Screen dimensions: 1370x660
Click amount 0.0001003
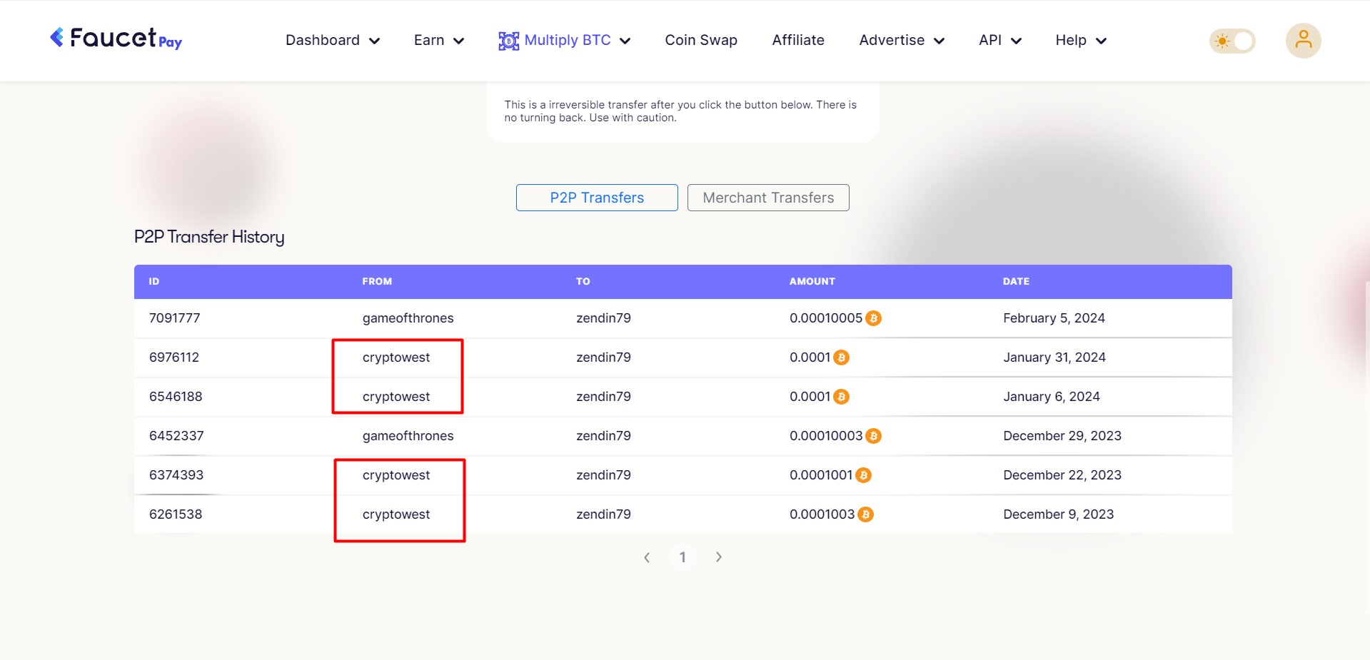pos(822,514)
